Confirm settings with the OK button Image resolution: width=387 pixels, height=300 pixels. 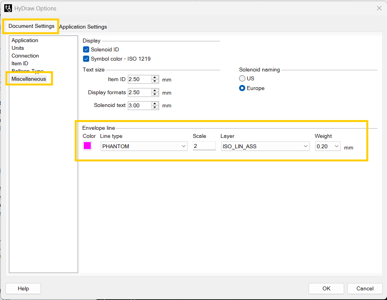[x=326, y=288]
